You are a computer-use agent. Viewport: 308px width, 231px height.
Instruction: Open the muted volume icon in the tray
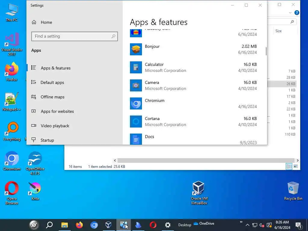pyautogui.click(x=262, y=225)
